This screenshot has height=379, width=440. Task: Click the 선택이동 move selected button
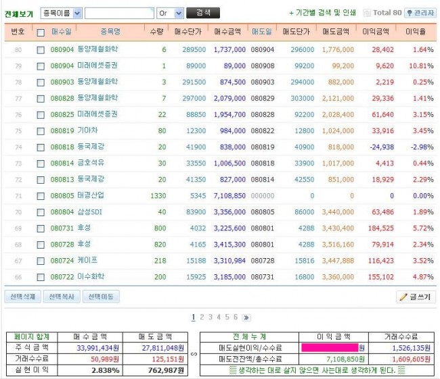click(101, 297)
